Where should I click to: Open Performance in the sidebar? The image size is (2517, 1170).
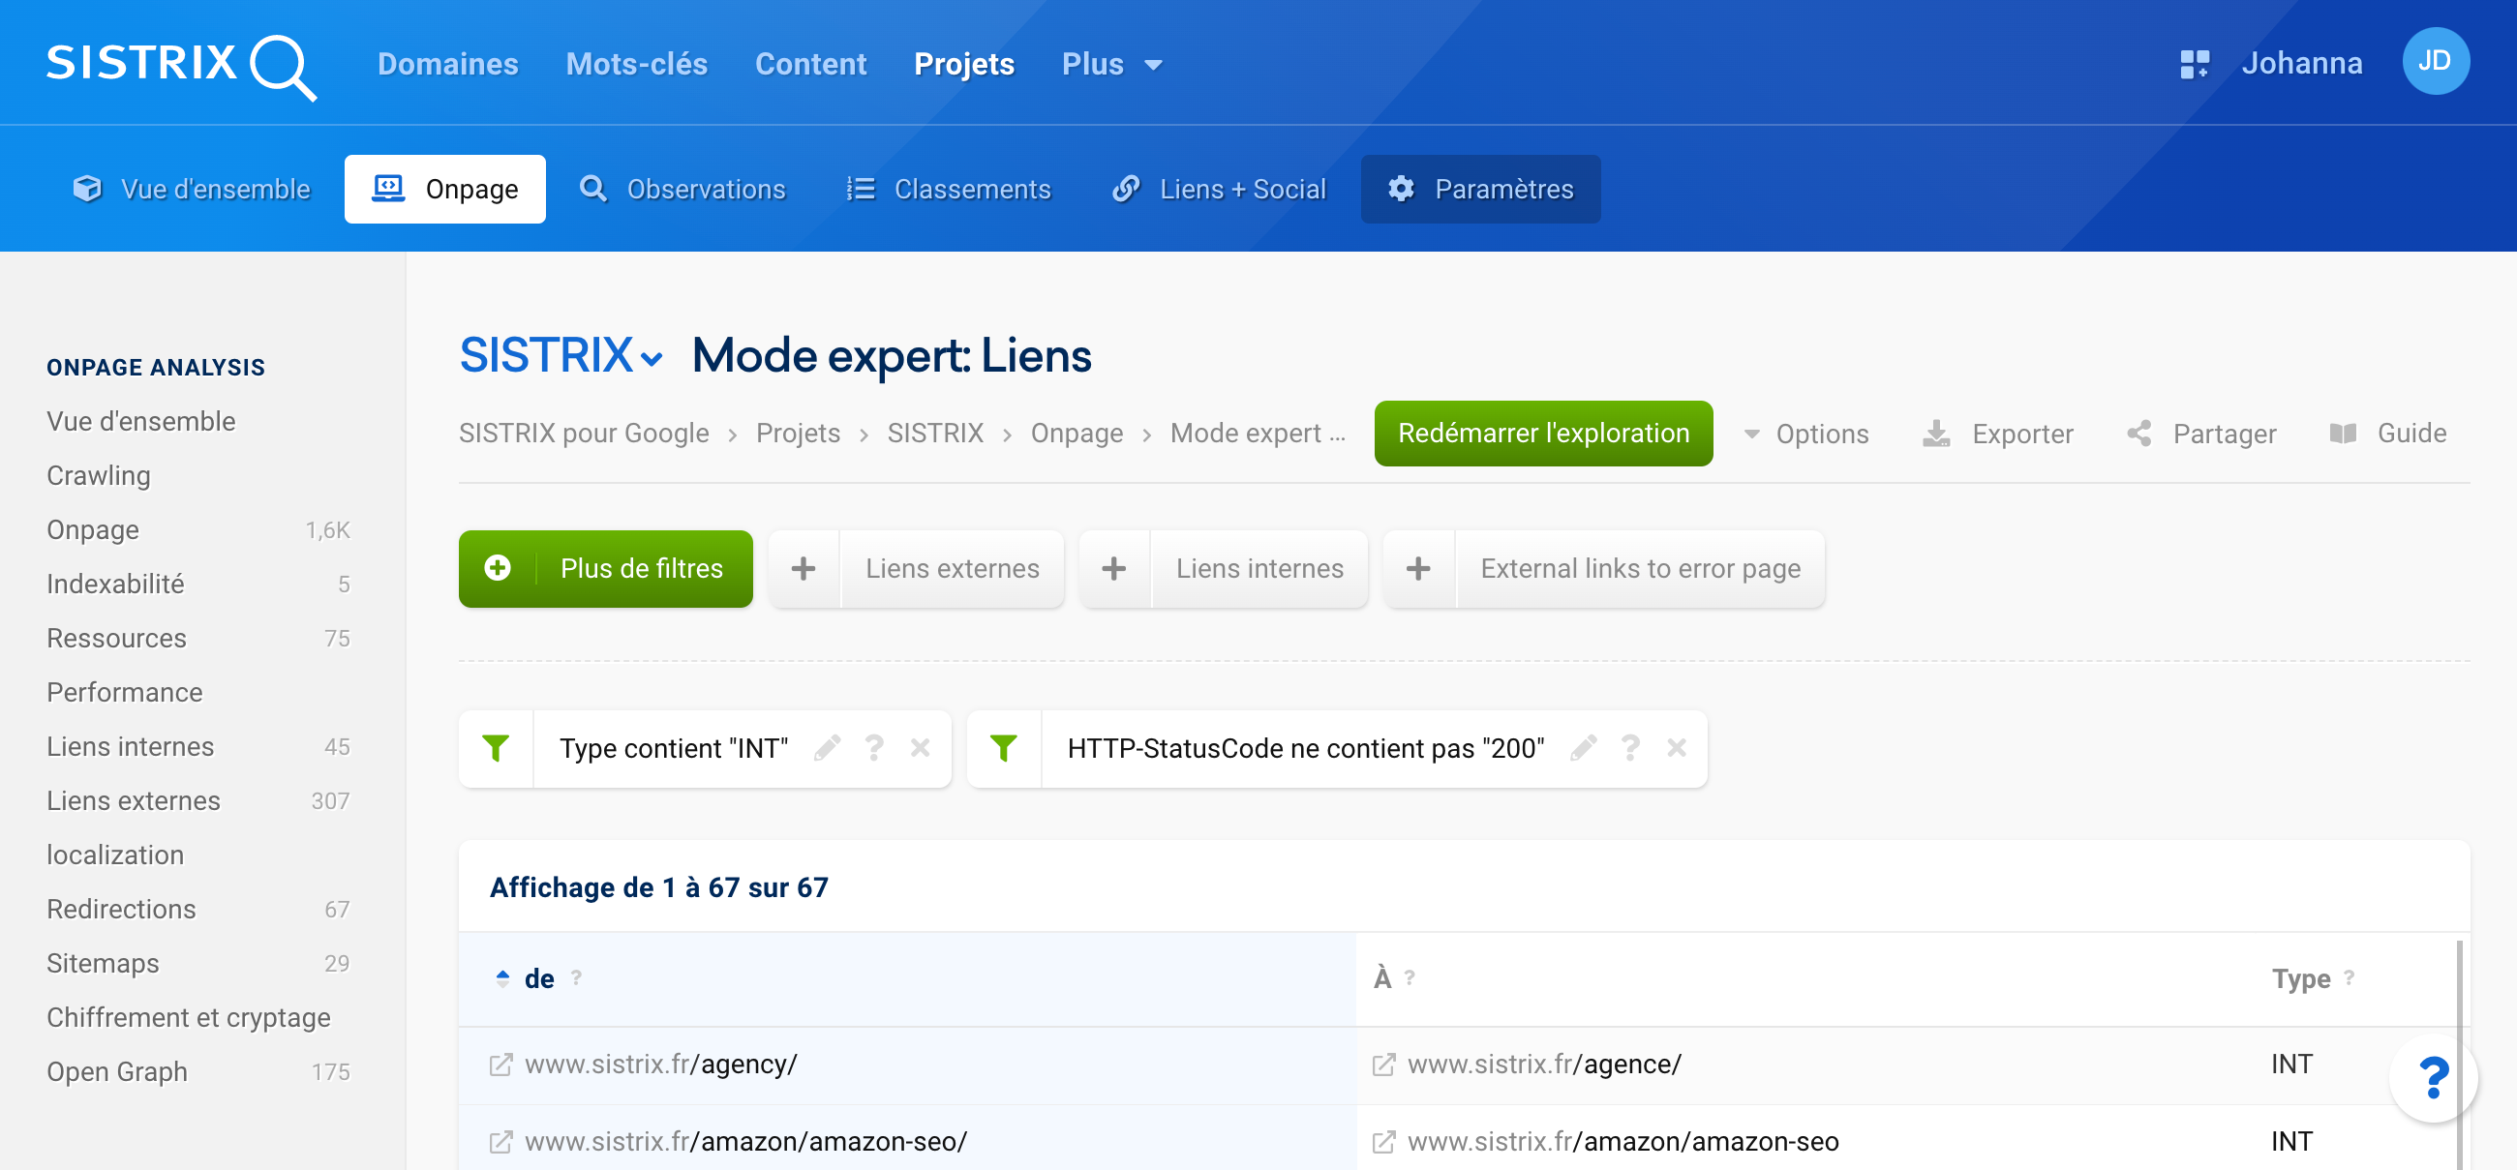[125, 693]
